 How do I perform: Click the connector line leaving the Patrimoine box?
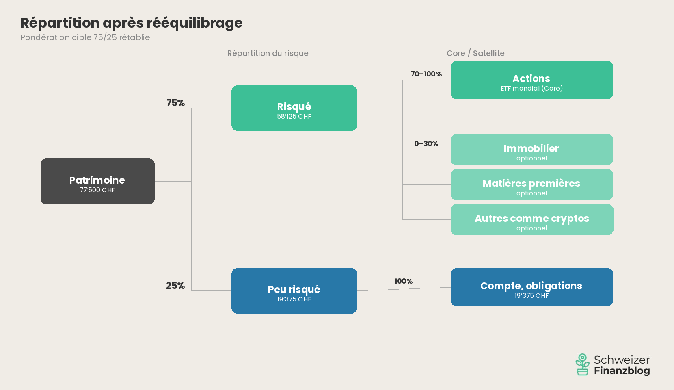[x=173, y=182]
